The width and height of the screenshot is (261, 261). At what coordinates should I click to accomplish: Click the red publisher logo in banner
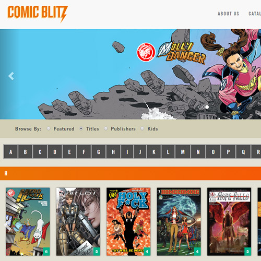pyautogui.click(x=146, y=52)
